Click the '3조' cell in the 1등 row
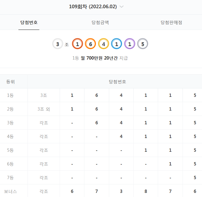 pos(44,95)
